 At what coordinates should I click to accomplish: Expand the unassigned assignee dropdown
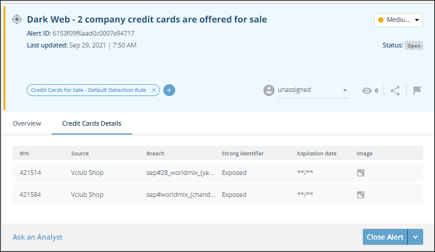(x=344, y=91)
